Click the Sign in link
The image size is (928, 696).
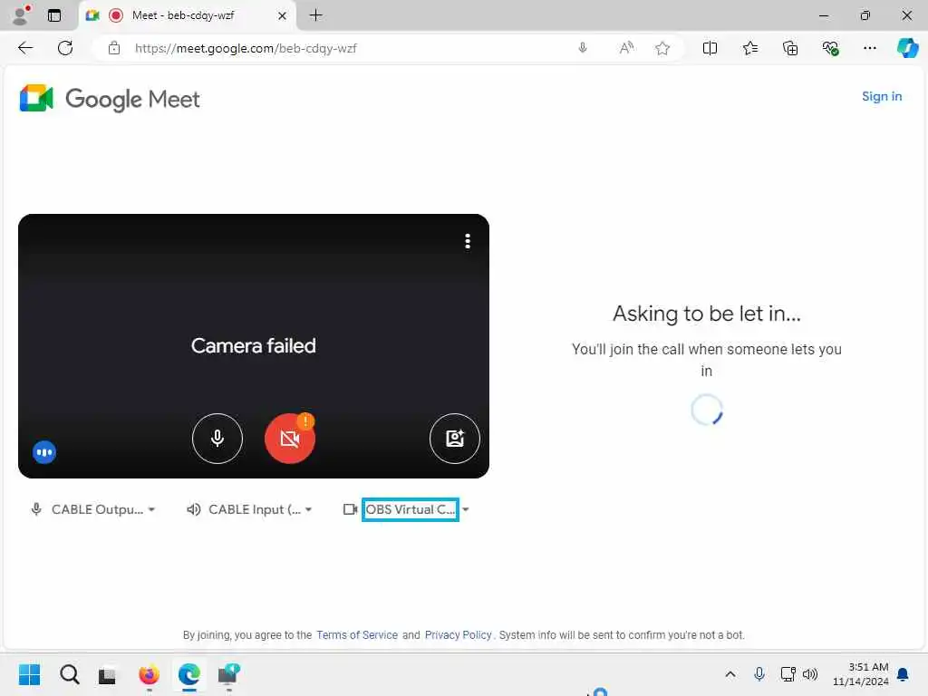click(x=881, y=96)
